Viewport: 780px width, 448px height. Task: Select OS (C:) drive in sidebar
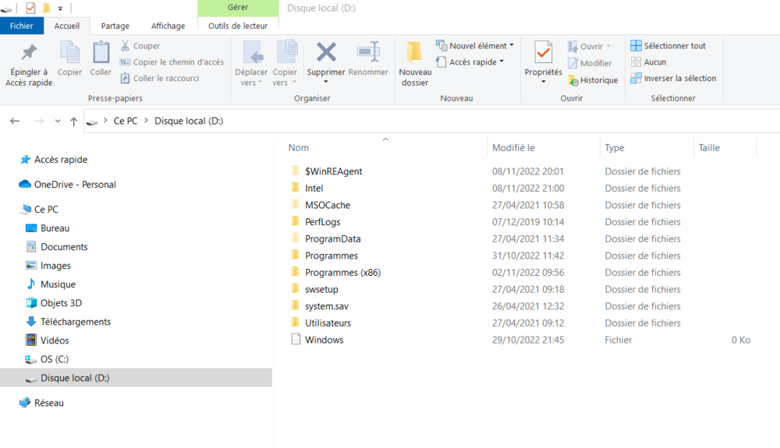coord(55,359)
